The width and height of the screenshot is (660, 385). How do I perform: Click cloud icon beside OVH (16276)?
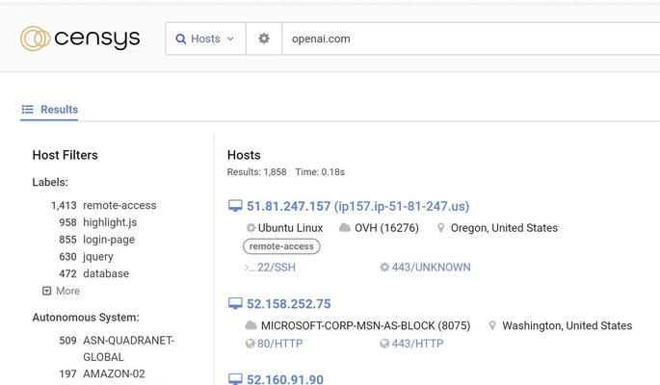pyautogui.click(x=345, y=228)
